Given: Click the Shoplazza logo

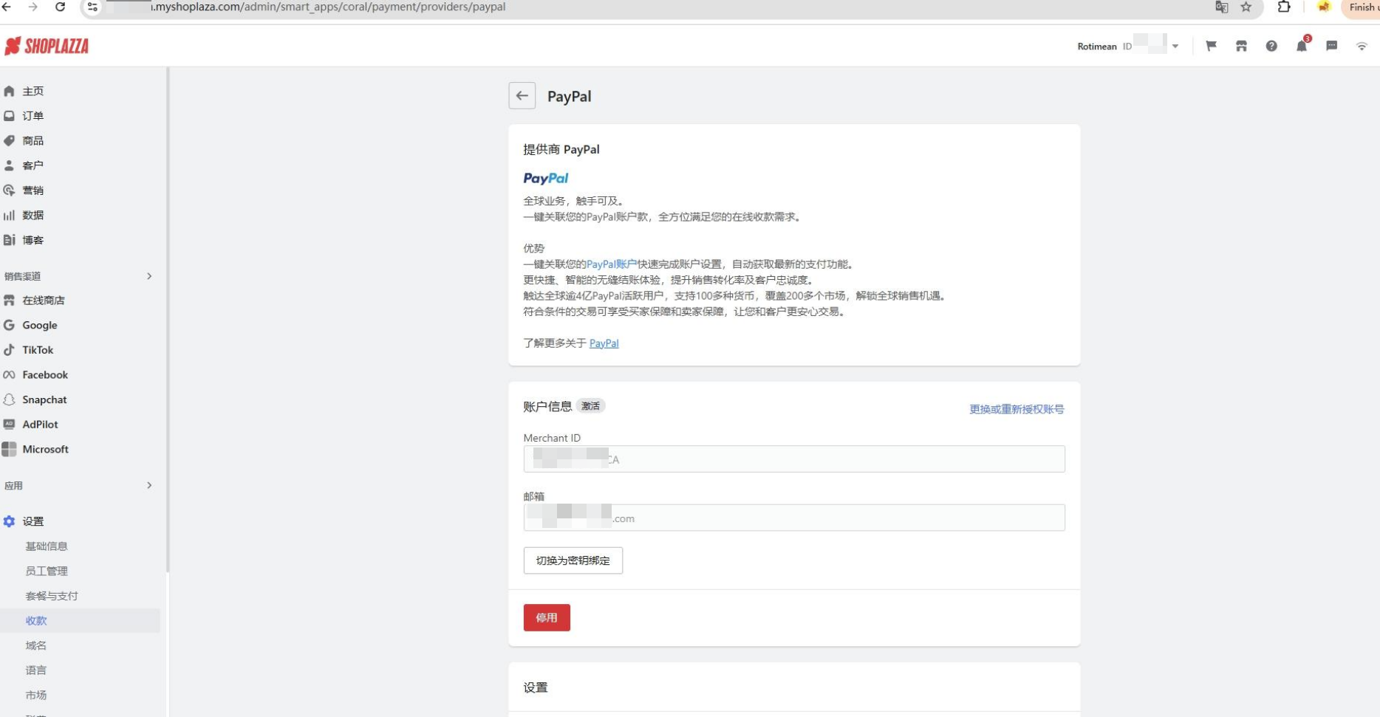Looking at the screenshot, I should (47, 46).
